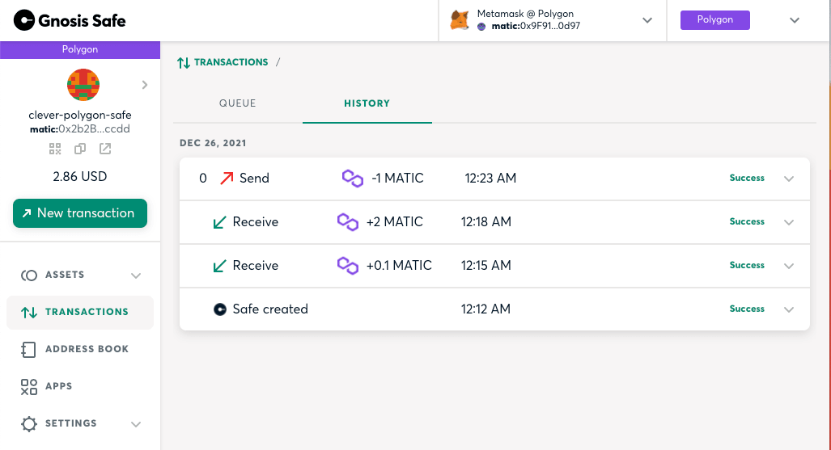Screen dimensions: 831x450
Task: Open Address Book in the sidebar
Action: (x=80, y=349)
